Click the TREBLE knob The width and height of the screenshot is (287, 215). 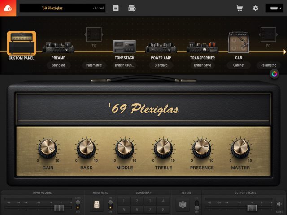pos(163,148)
